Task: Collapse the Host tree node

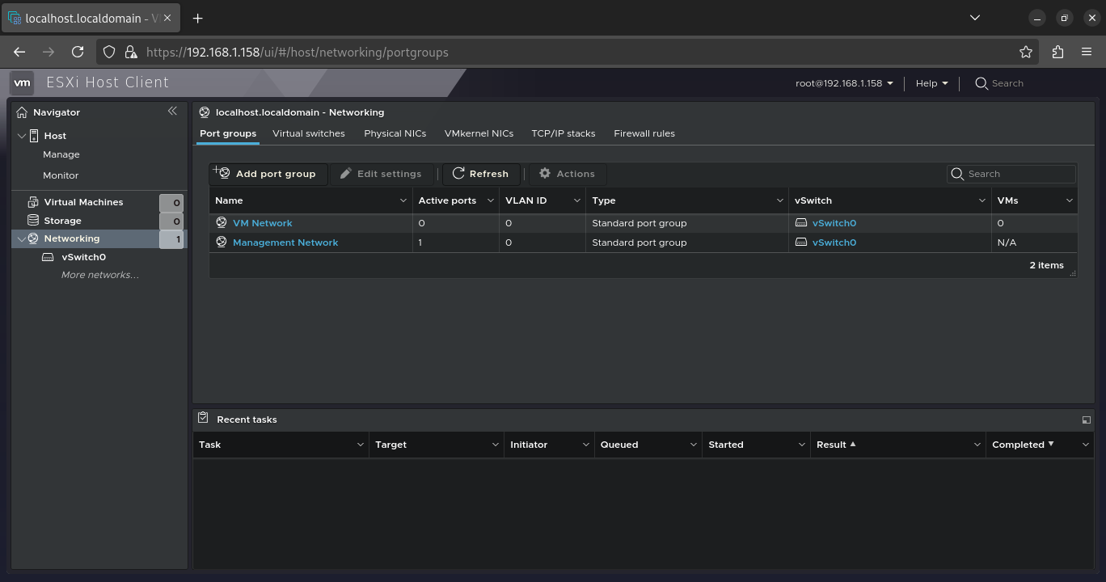Action: tap(22, 136)
